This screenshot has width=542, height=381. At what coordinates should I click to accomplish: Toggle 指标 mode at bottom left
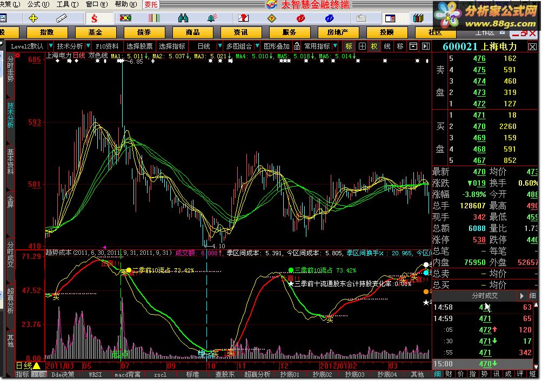pyautogui.click(x=22, y=375)
